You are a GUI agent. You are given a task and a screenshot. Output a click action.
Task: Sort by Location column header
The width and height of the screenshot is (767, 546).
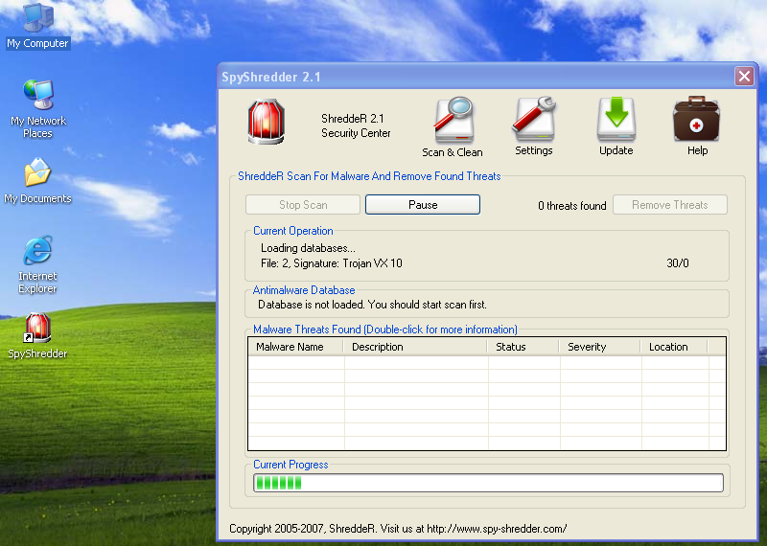coord(674,347)
